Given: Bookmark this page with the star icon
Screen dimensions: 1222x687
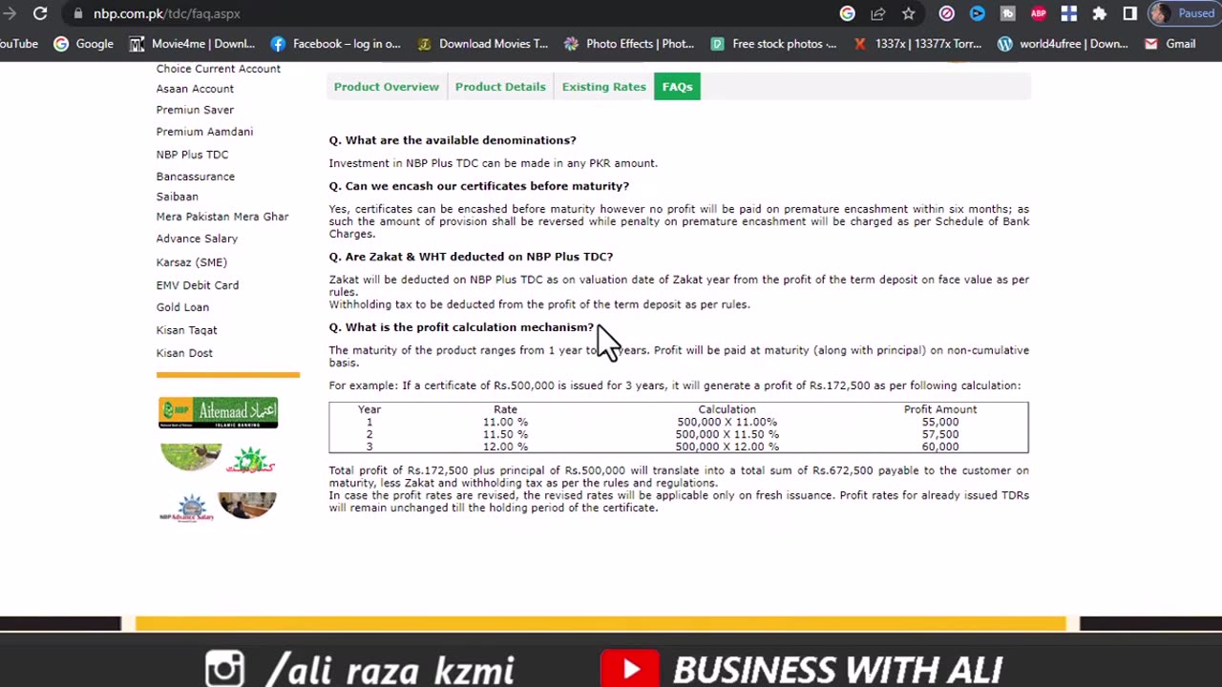Looking at the screenshot, I should point(908,13).
